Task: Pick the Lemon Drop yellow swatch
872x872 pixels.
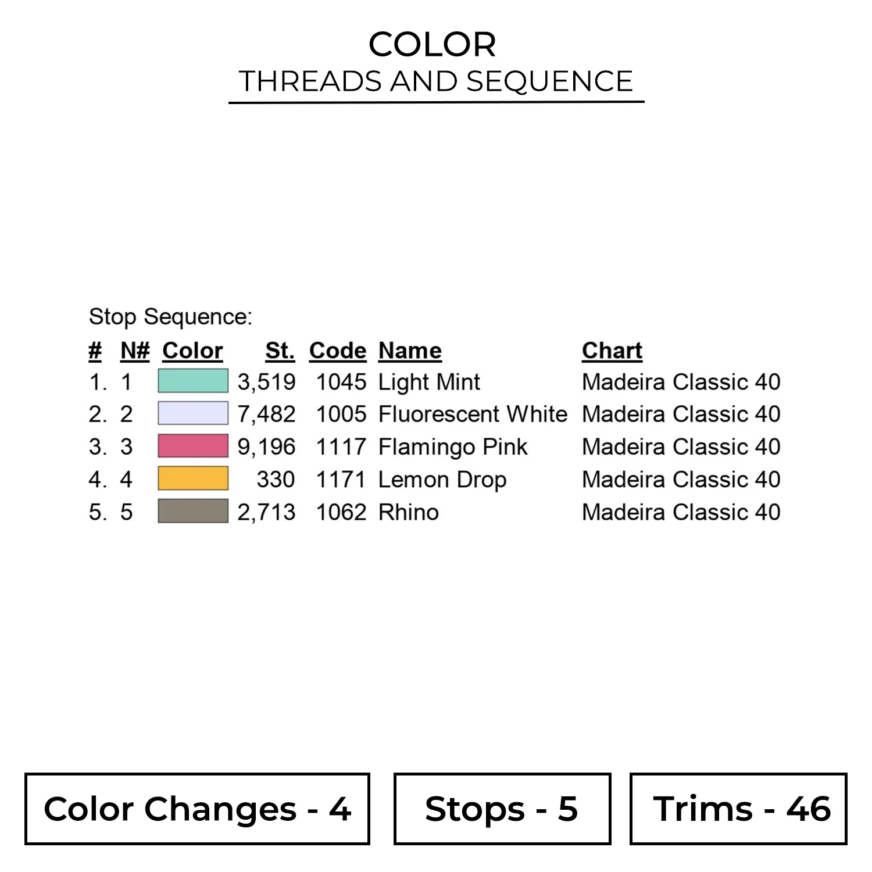Action: (x=193, y=479)
